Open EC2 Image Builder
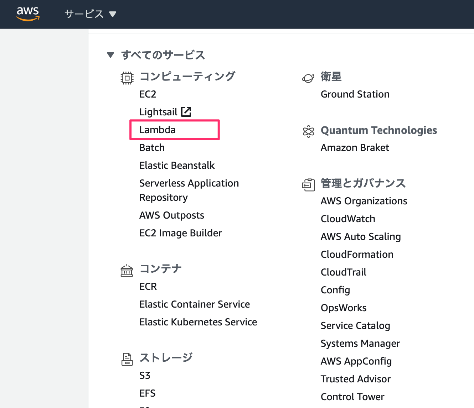 click(181, 233)
